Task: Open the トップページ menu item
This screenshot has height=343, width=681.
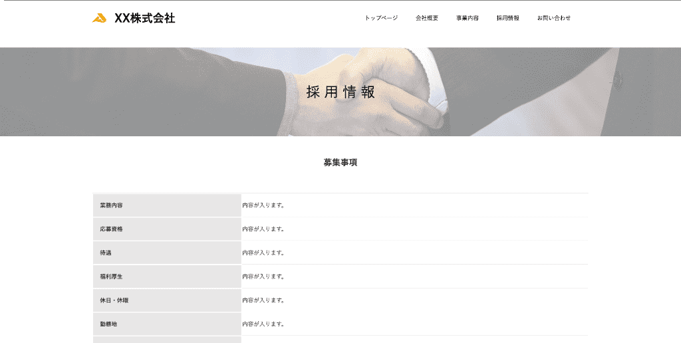Action: click(381, 18)
